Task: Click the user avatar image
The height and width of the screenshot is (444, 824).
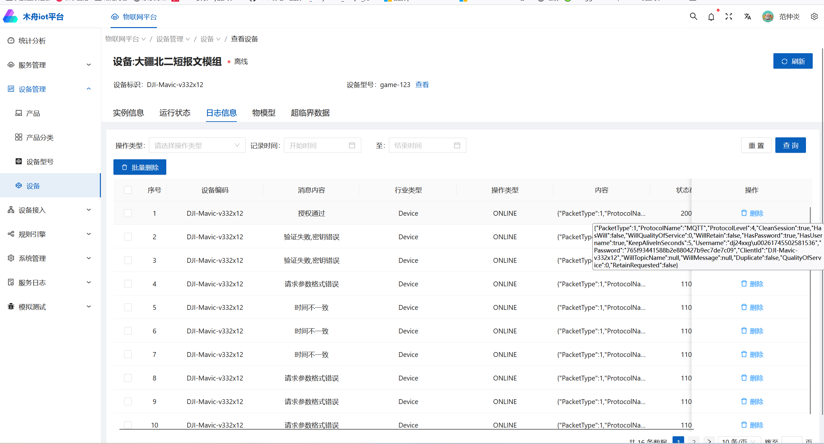Action: [x=768, y=16]
